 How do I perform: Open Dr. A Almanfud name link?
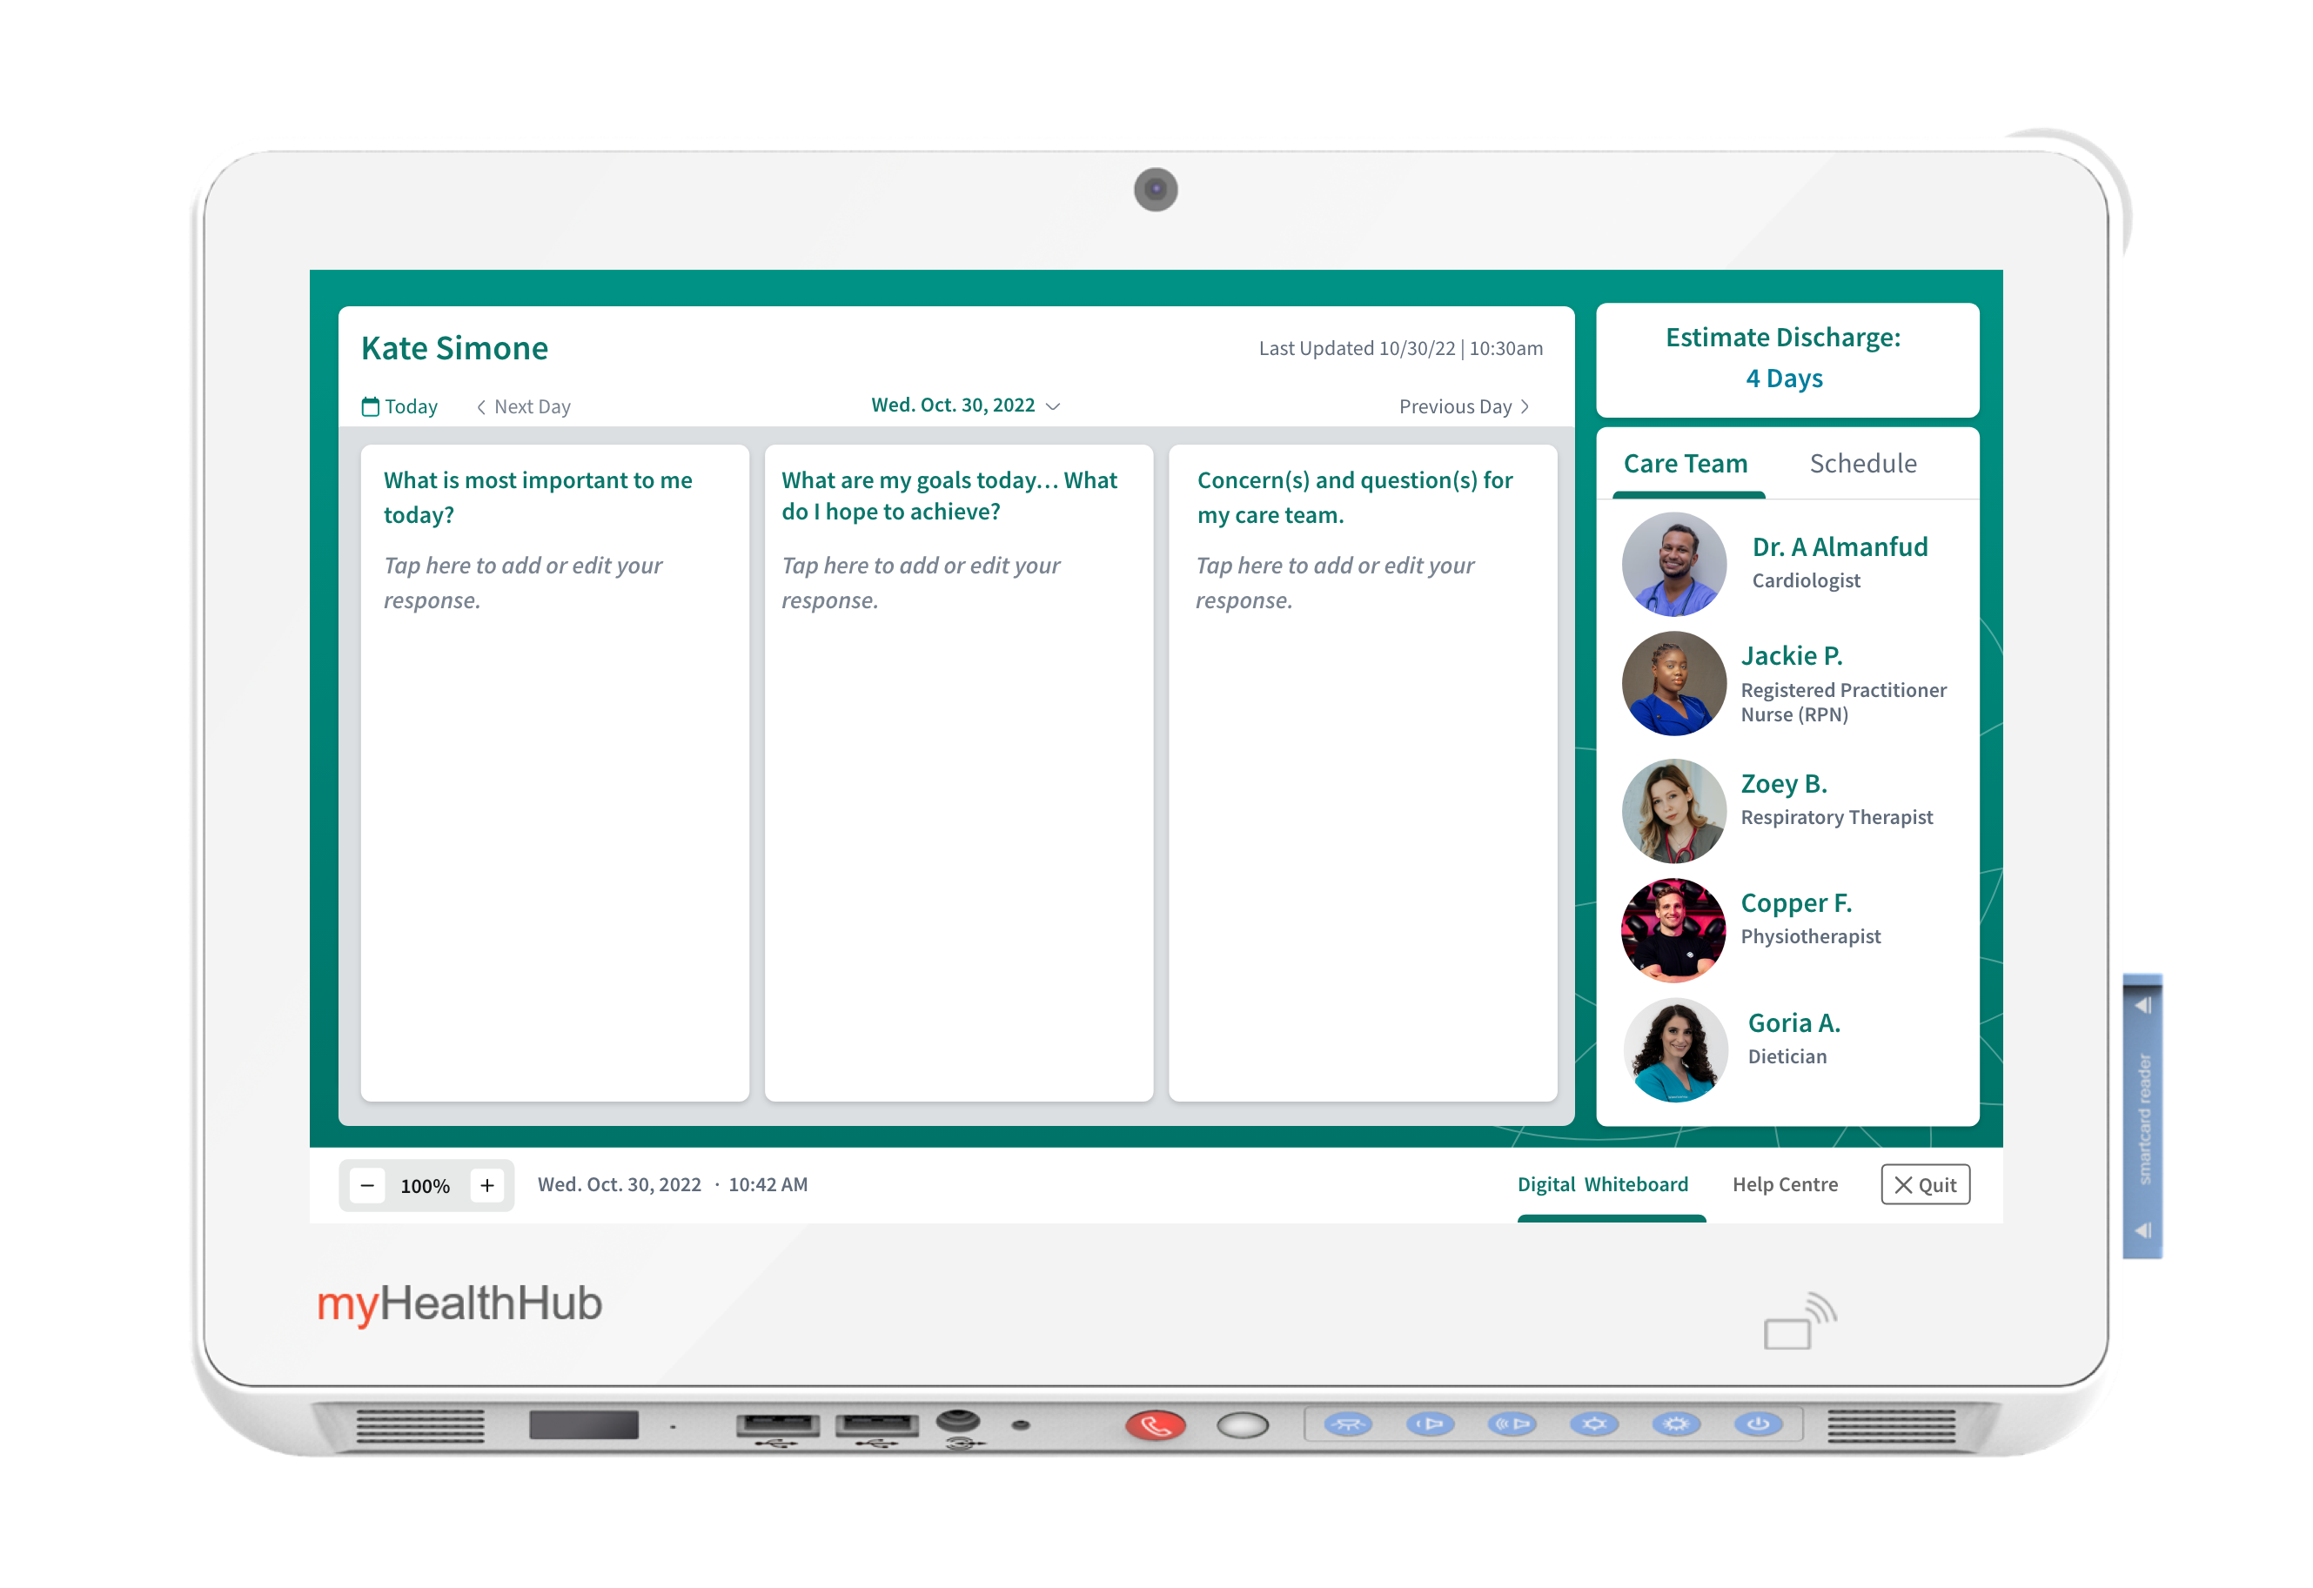pos(1840,546)
